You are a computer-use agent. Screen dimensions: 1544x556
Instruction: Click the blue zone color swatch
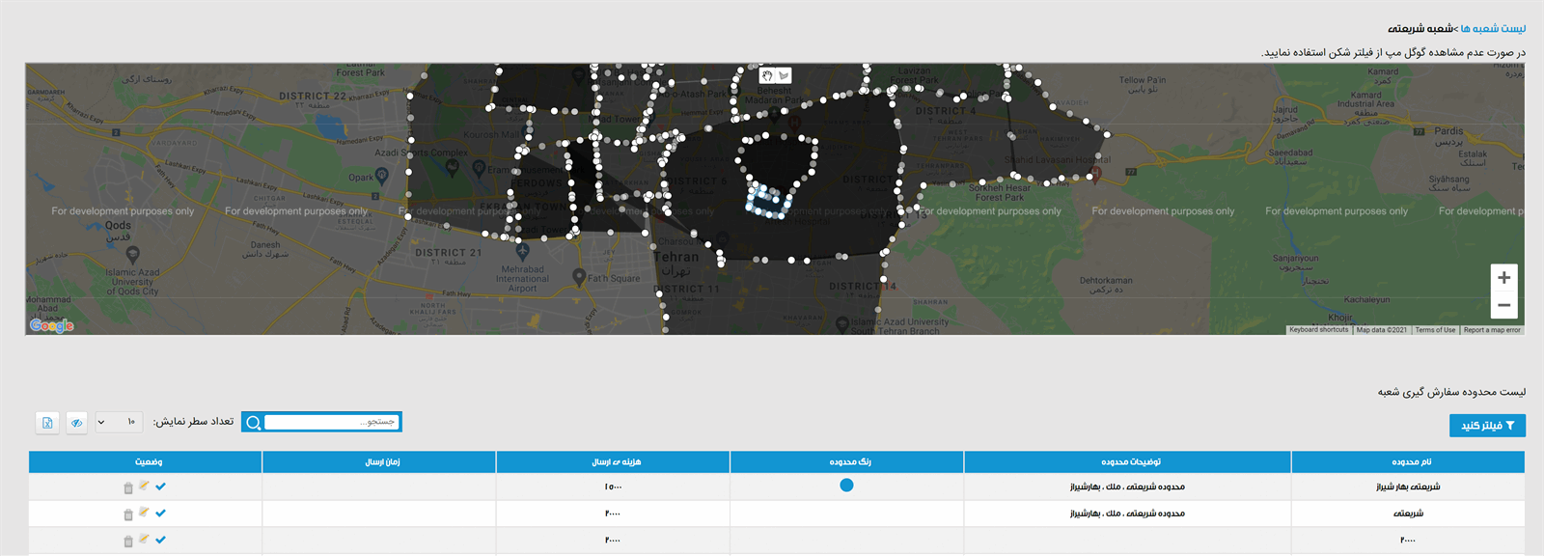[846, 486]
